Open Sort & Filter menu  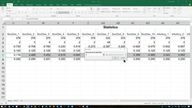point(175,10)
